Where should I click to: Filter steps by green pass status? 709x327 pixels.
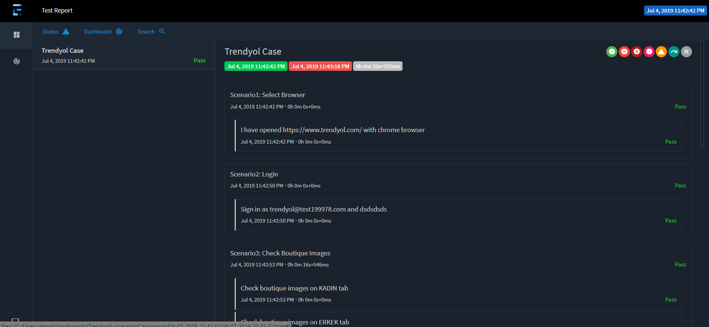[x=612, y=52]
